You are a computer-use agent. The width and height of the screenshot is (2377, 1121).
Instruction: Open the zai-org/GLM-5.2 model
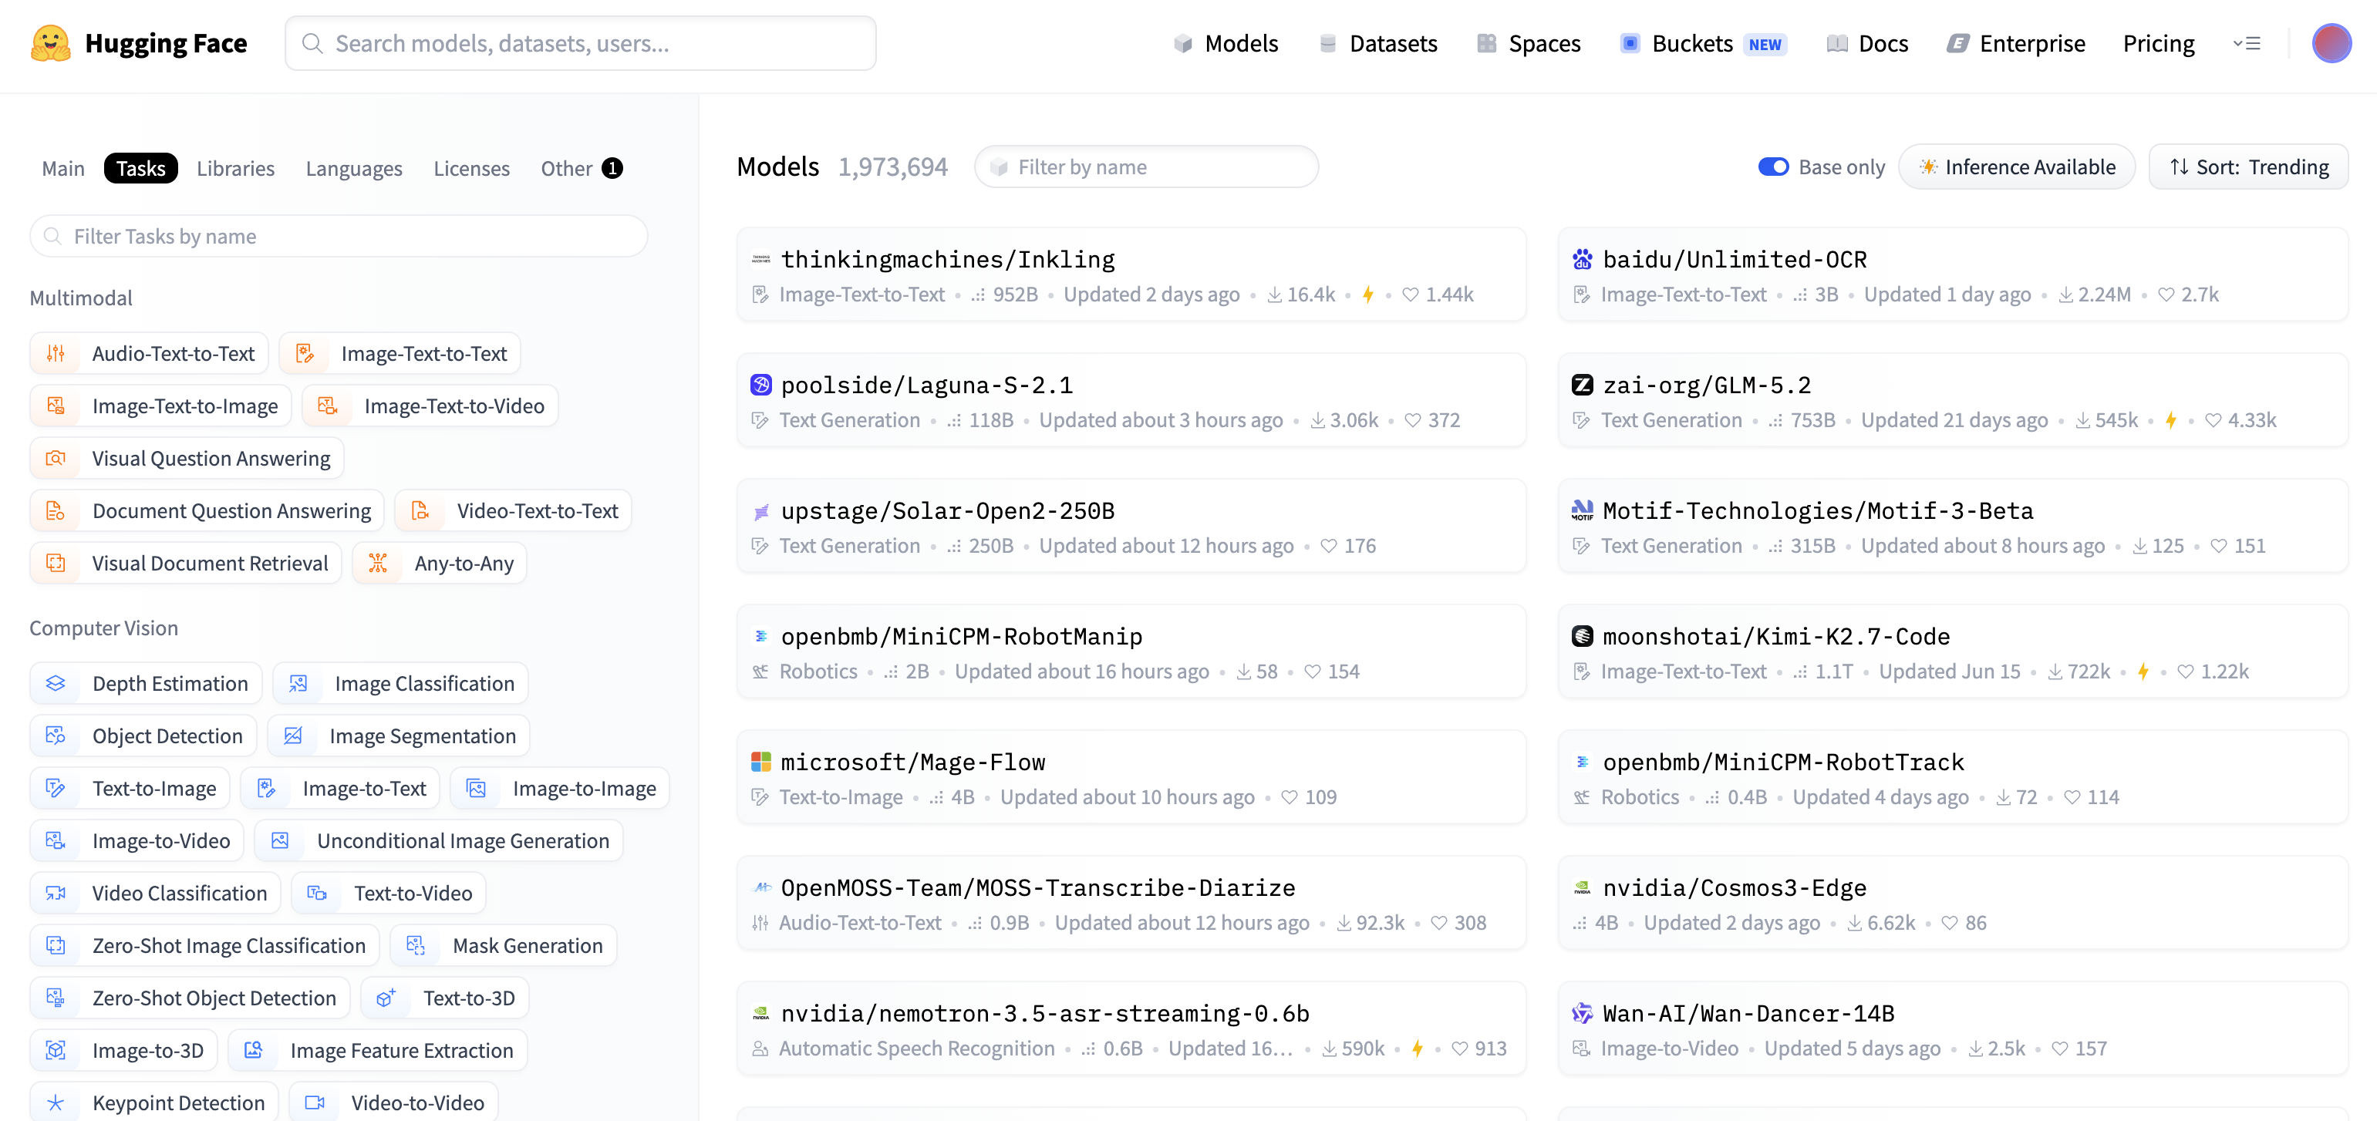pos(1953,400)
